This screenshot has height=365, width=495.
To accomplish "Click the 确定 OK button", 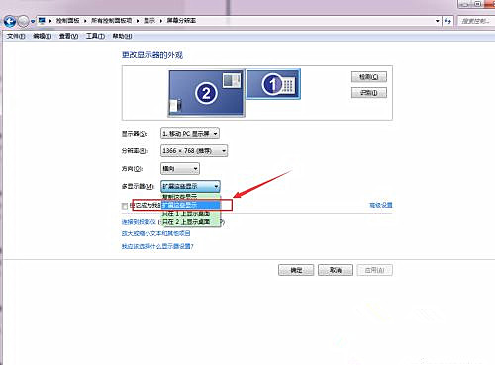I will coord(296,270).
